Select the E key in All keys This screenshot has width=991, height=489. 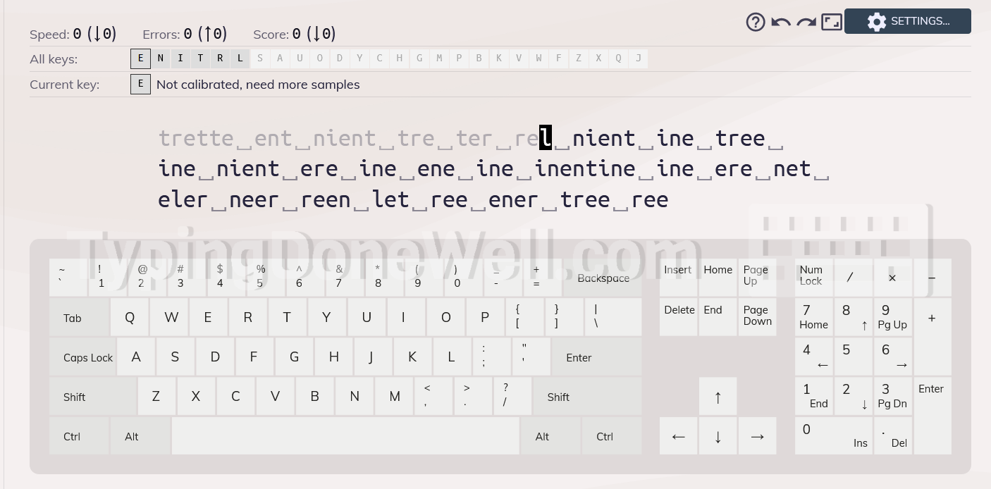tap(140, 58)
